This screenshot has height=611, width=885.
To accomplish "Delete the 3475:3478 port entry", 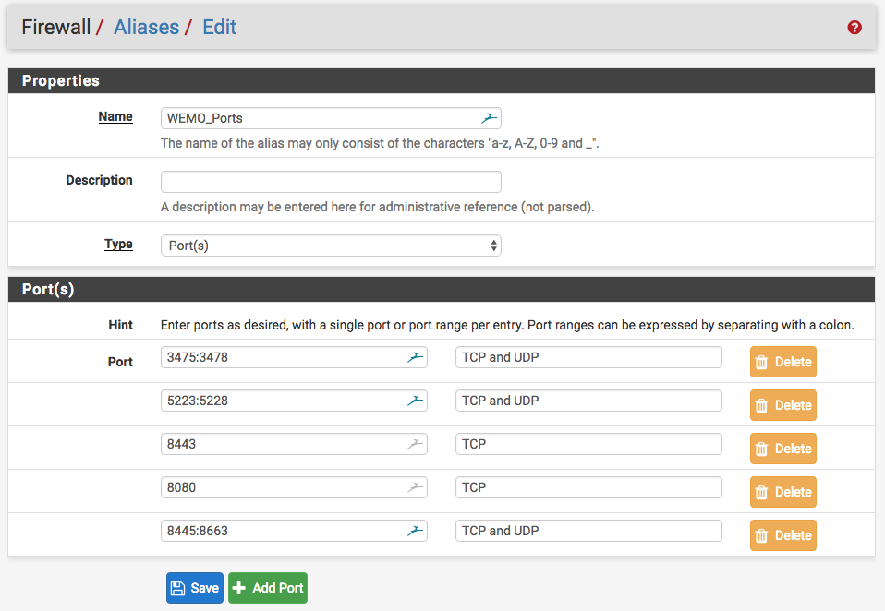I will pyautogui.click(x=782, y=362).
